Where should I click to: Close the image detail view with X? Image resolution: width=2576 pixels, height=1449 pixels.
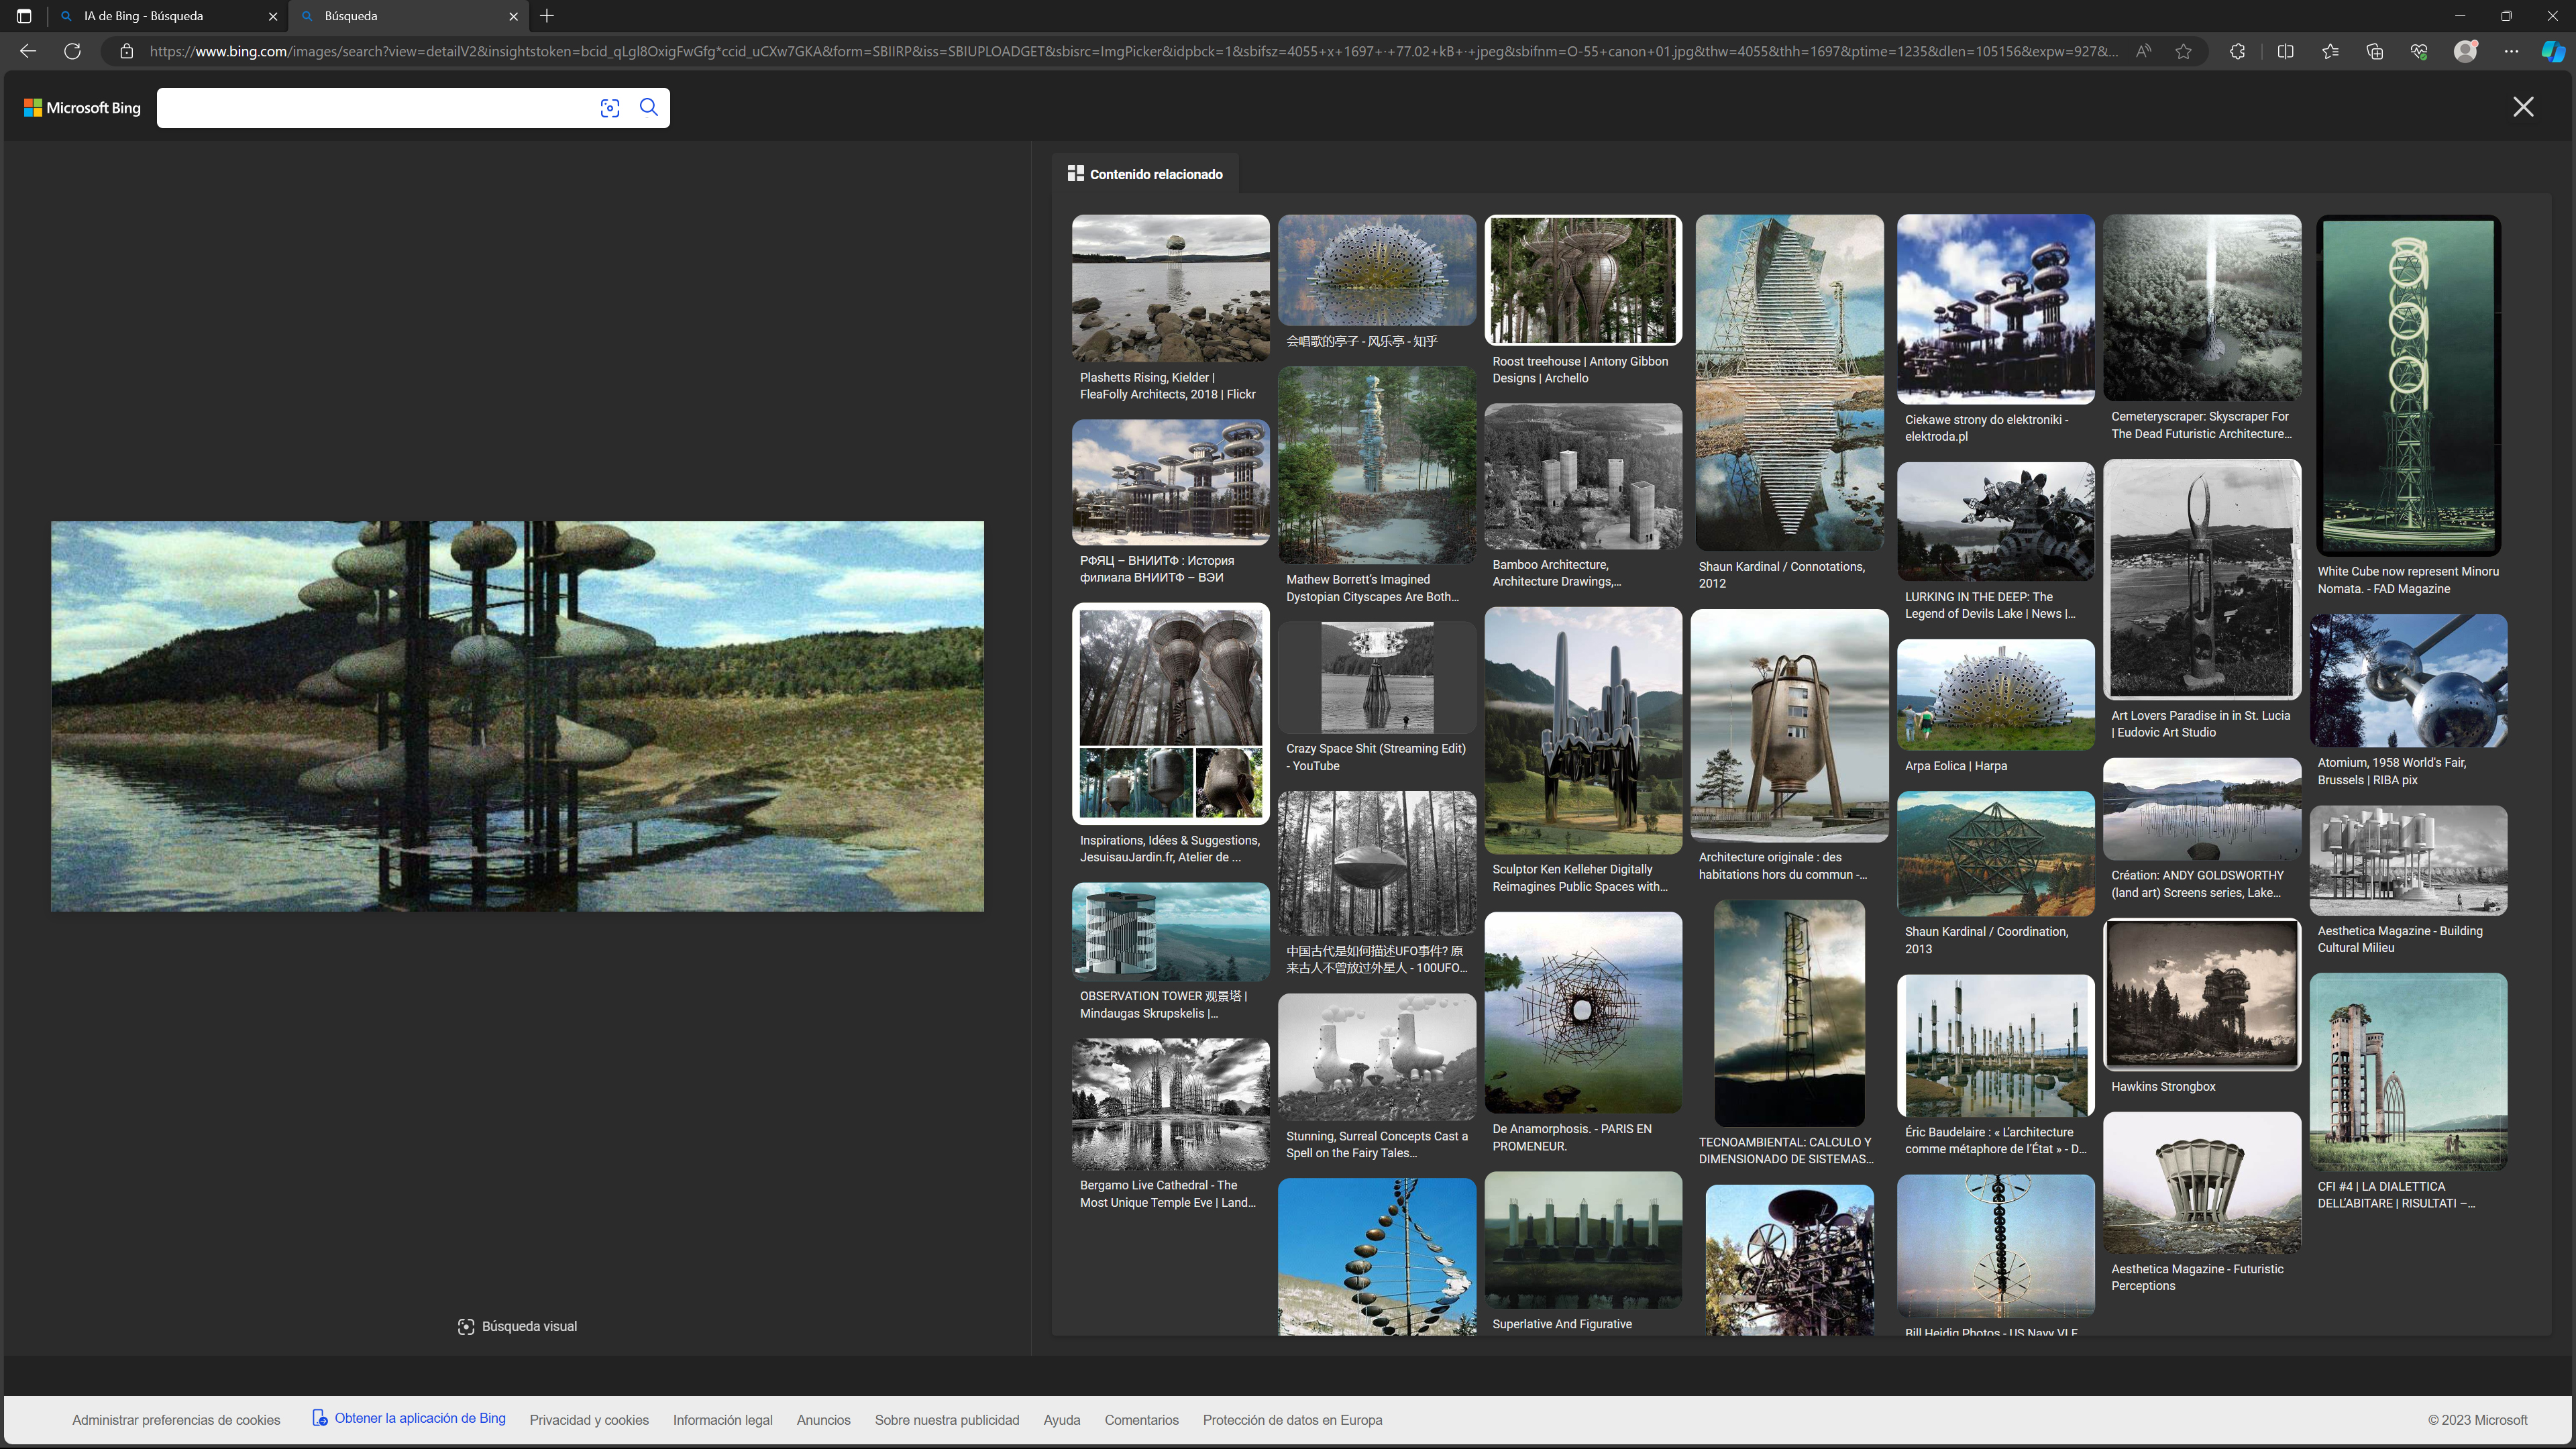(2523, 107)
